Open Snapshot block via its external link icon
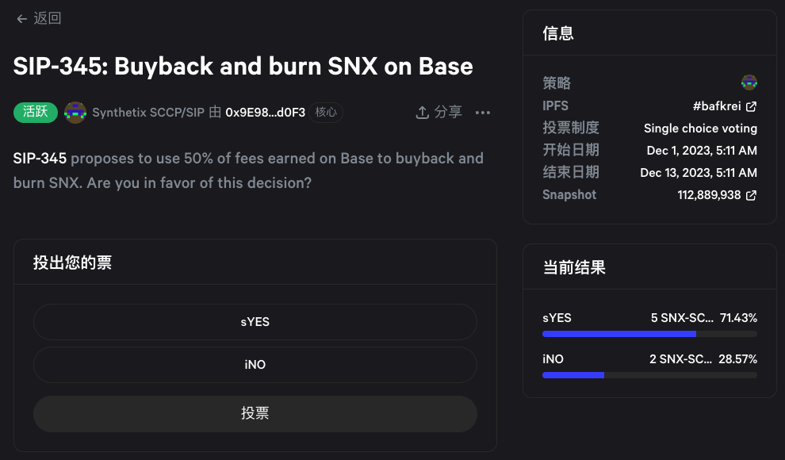Screen dimensions: 785x460 (x=750, y=195)
